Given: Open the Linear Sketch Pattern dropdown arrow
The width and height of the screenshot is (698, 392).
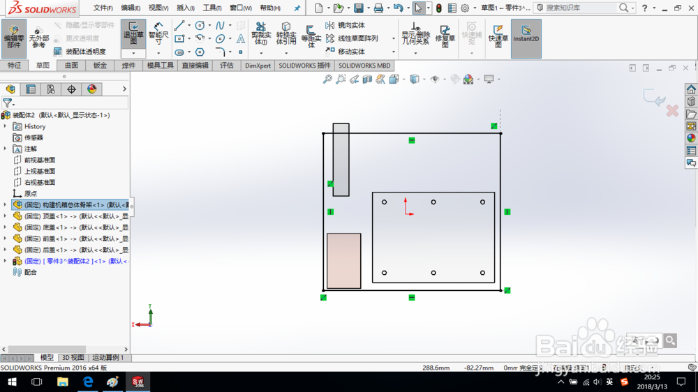Looking at the screenshot, I should [394, 38].
